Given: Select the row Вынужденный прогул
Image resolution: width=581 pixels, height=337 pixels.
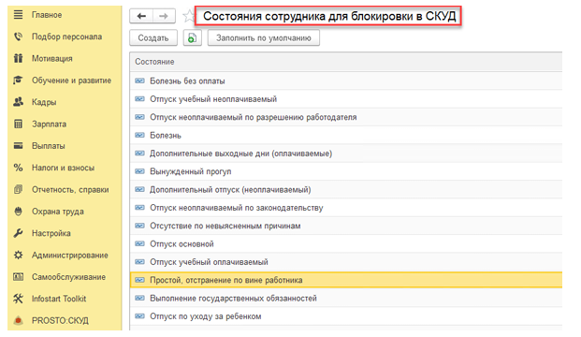Looking at the screenshot, I should pos(346,171).
